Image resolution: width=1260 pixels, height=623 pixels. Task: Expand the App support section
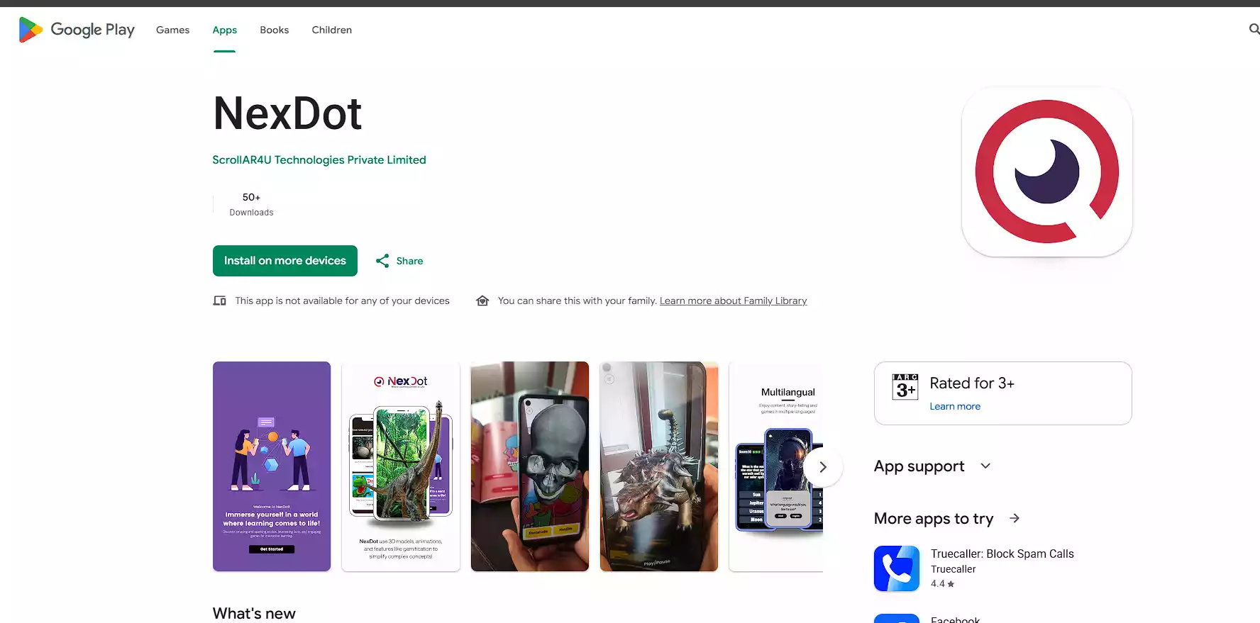coord(932,466)
